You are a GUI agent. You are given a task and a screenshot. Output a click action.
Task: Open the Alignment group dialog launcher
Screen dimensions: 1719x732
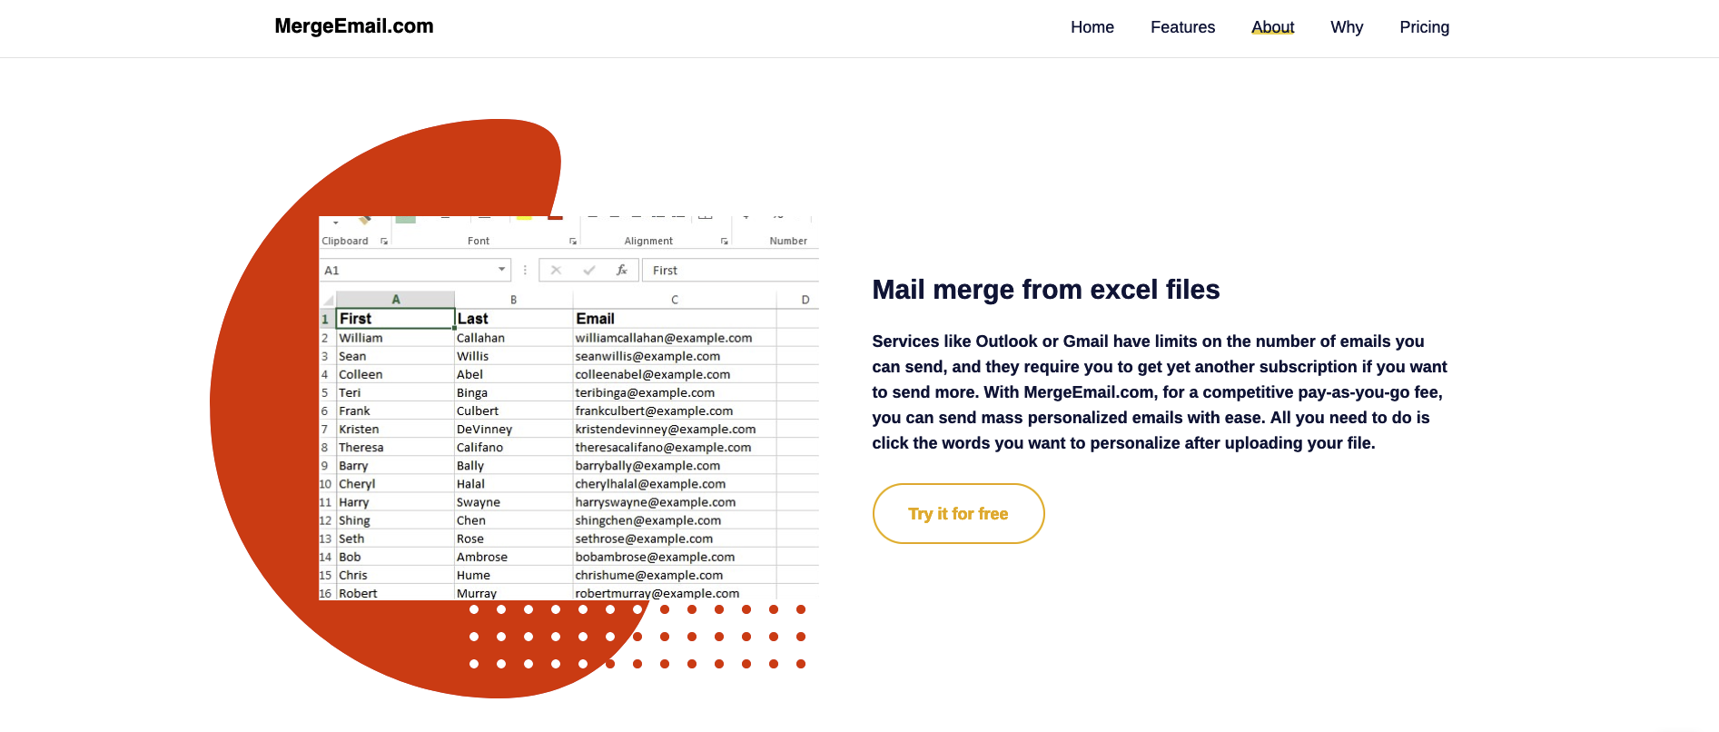[725, 242]
